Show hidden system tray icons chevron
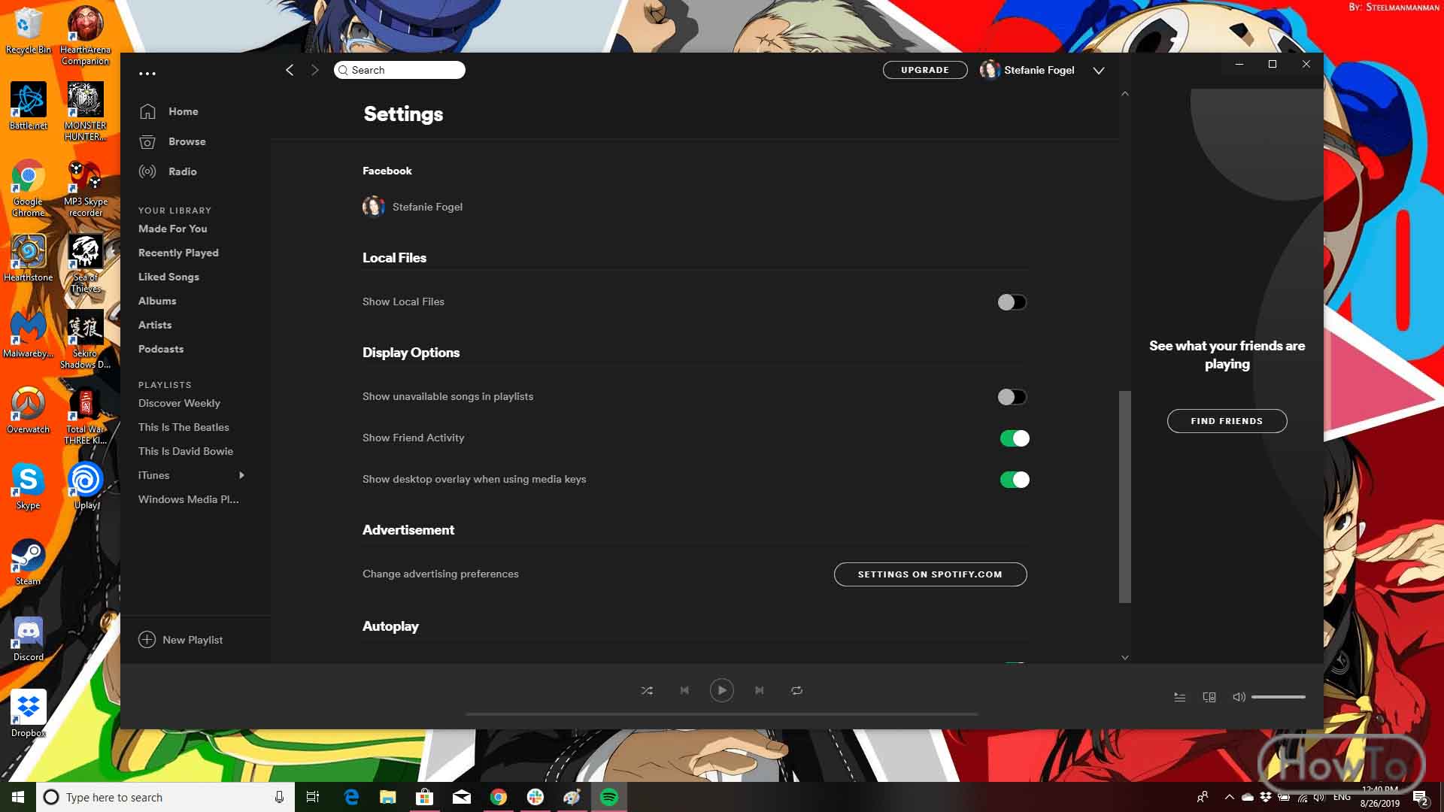The height and width of the screenshot is (812, 1444). [1229, 797]
